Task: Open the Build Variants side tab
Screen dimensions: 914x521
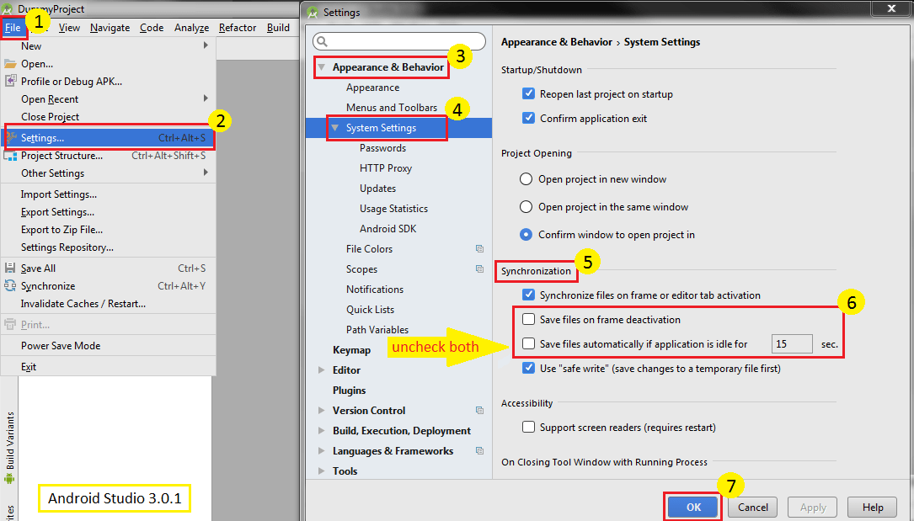Action: [9, 449]
